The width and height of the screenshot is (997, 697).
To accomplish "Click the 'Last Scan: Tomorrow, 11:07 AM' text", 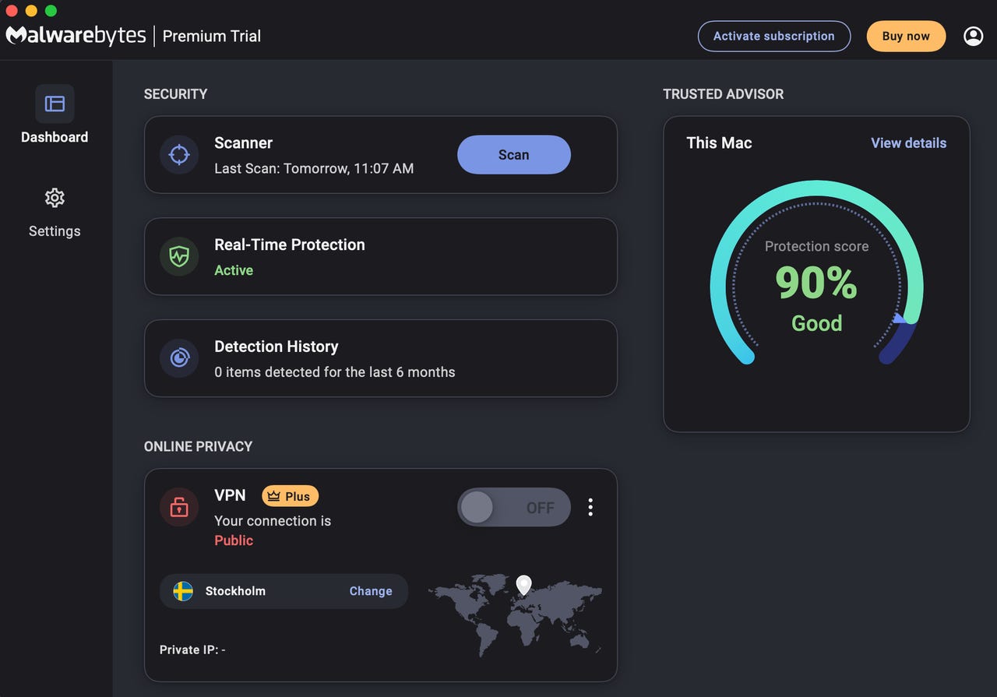I will (x=314, y=168).
